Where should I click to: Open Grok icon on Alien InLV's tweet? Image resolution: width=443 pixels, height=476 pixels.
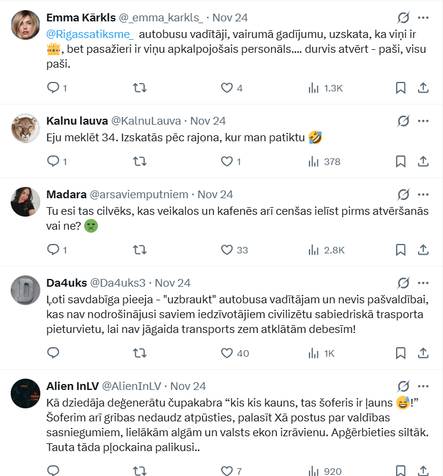click(x=403, y=386)
